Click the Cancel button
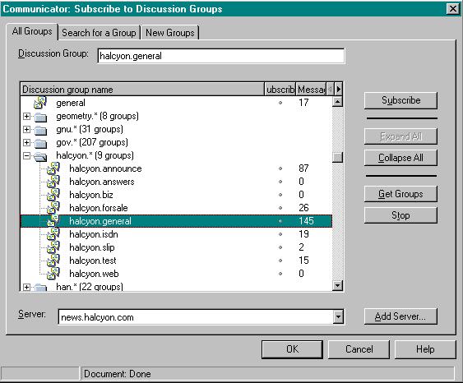Image resolution: width=463 pixels, height=383 pixels. pos(359,349)
